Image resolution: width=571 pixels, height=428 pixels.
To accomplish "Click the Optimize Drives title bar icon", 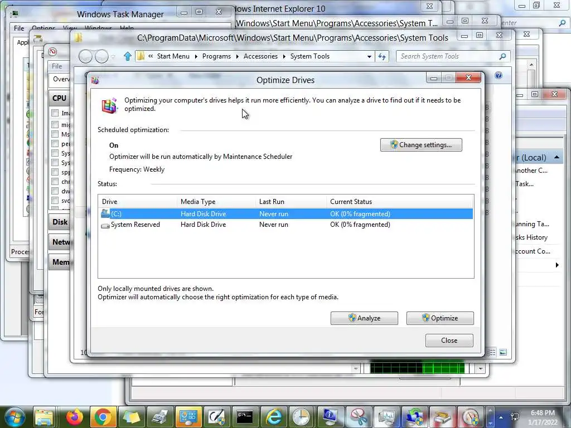I will pyautogui.click(x=95, y=80).
